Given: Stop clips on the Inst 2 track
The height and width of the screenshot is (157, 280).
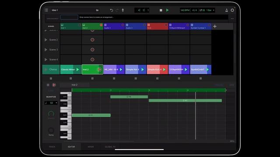Looking at the screenshot, I should tap(92, 78).
